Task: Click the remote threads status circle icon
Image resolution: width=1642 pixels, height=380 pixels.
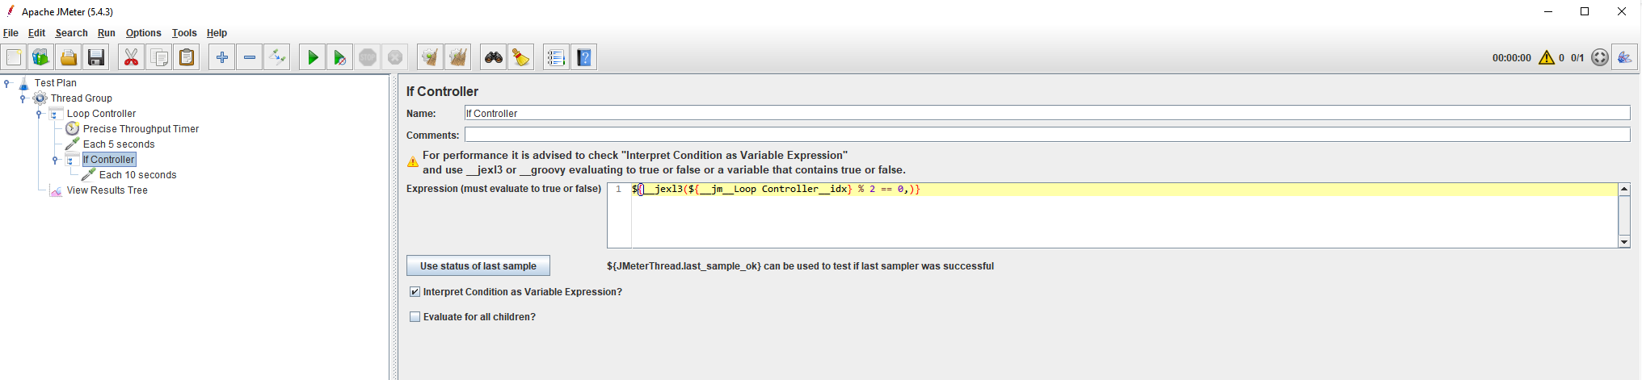Action: point(1599,57)
